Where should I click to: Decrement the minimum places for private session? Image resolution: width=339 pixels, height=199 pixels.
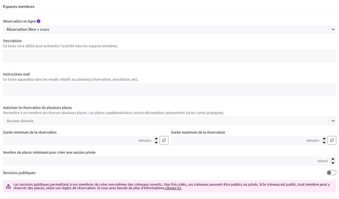coord(333,163)
